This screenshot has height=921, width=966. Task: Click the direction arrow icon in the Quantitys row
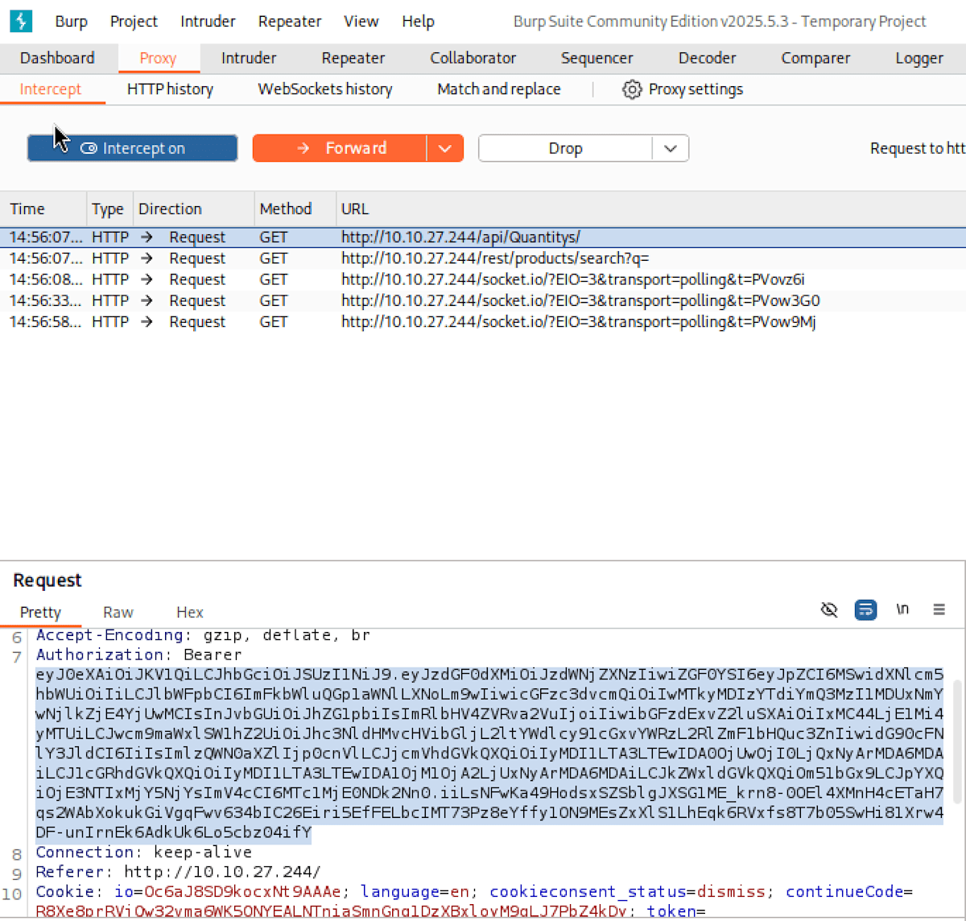147,237
